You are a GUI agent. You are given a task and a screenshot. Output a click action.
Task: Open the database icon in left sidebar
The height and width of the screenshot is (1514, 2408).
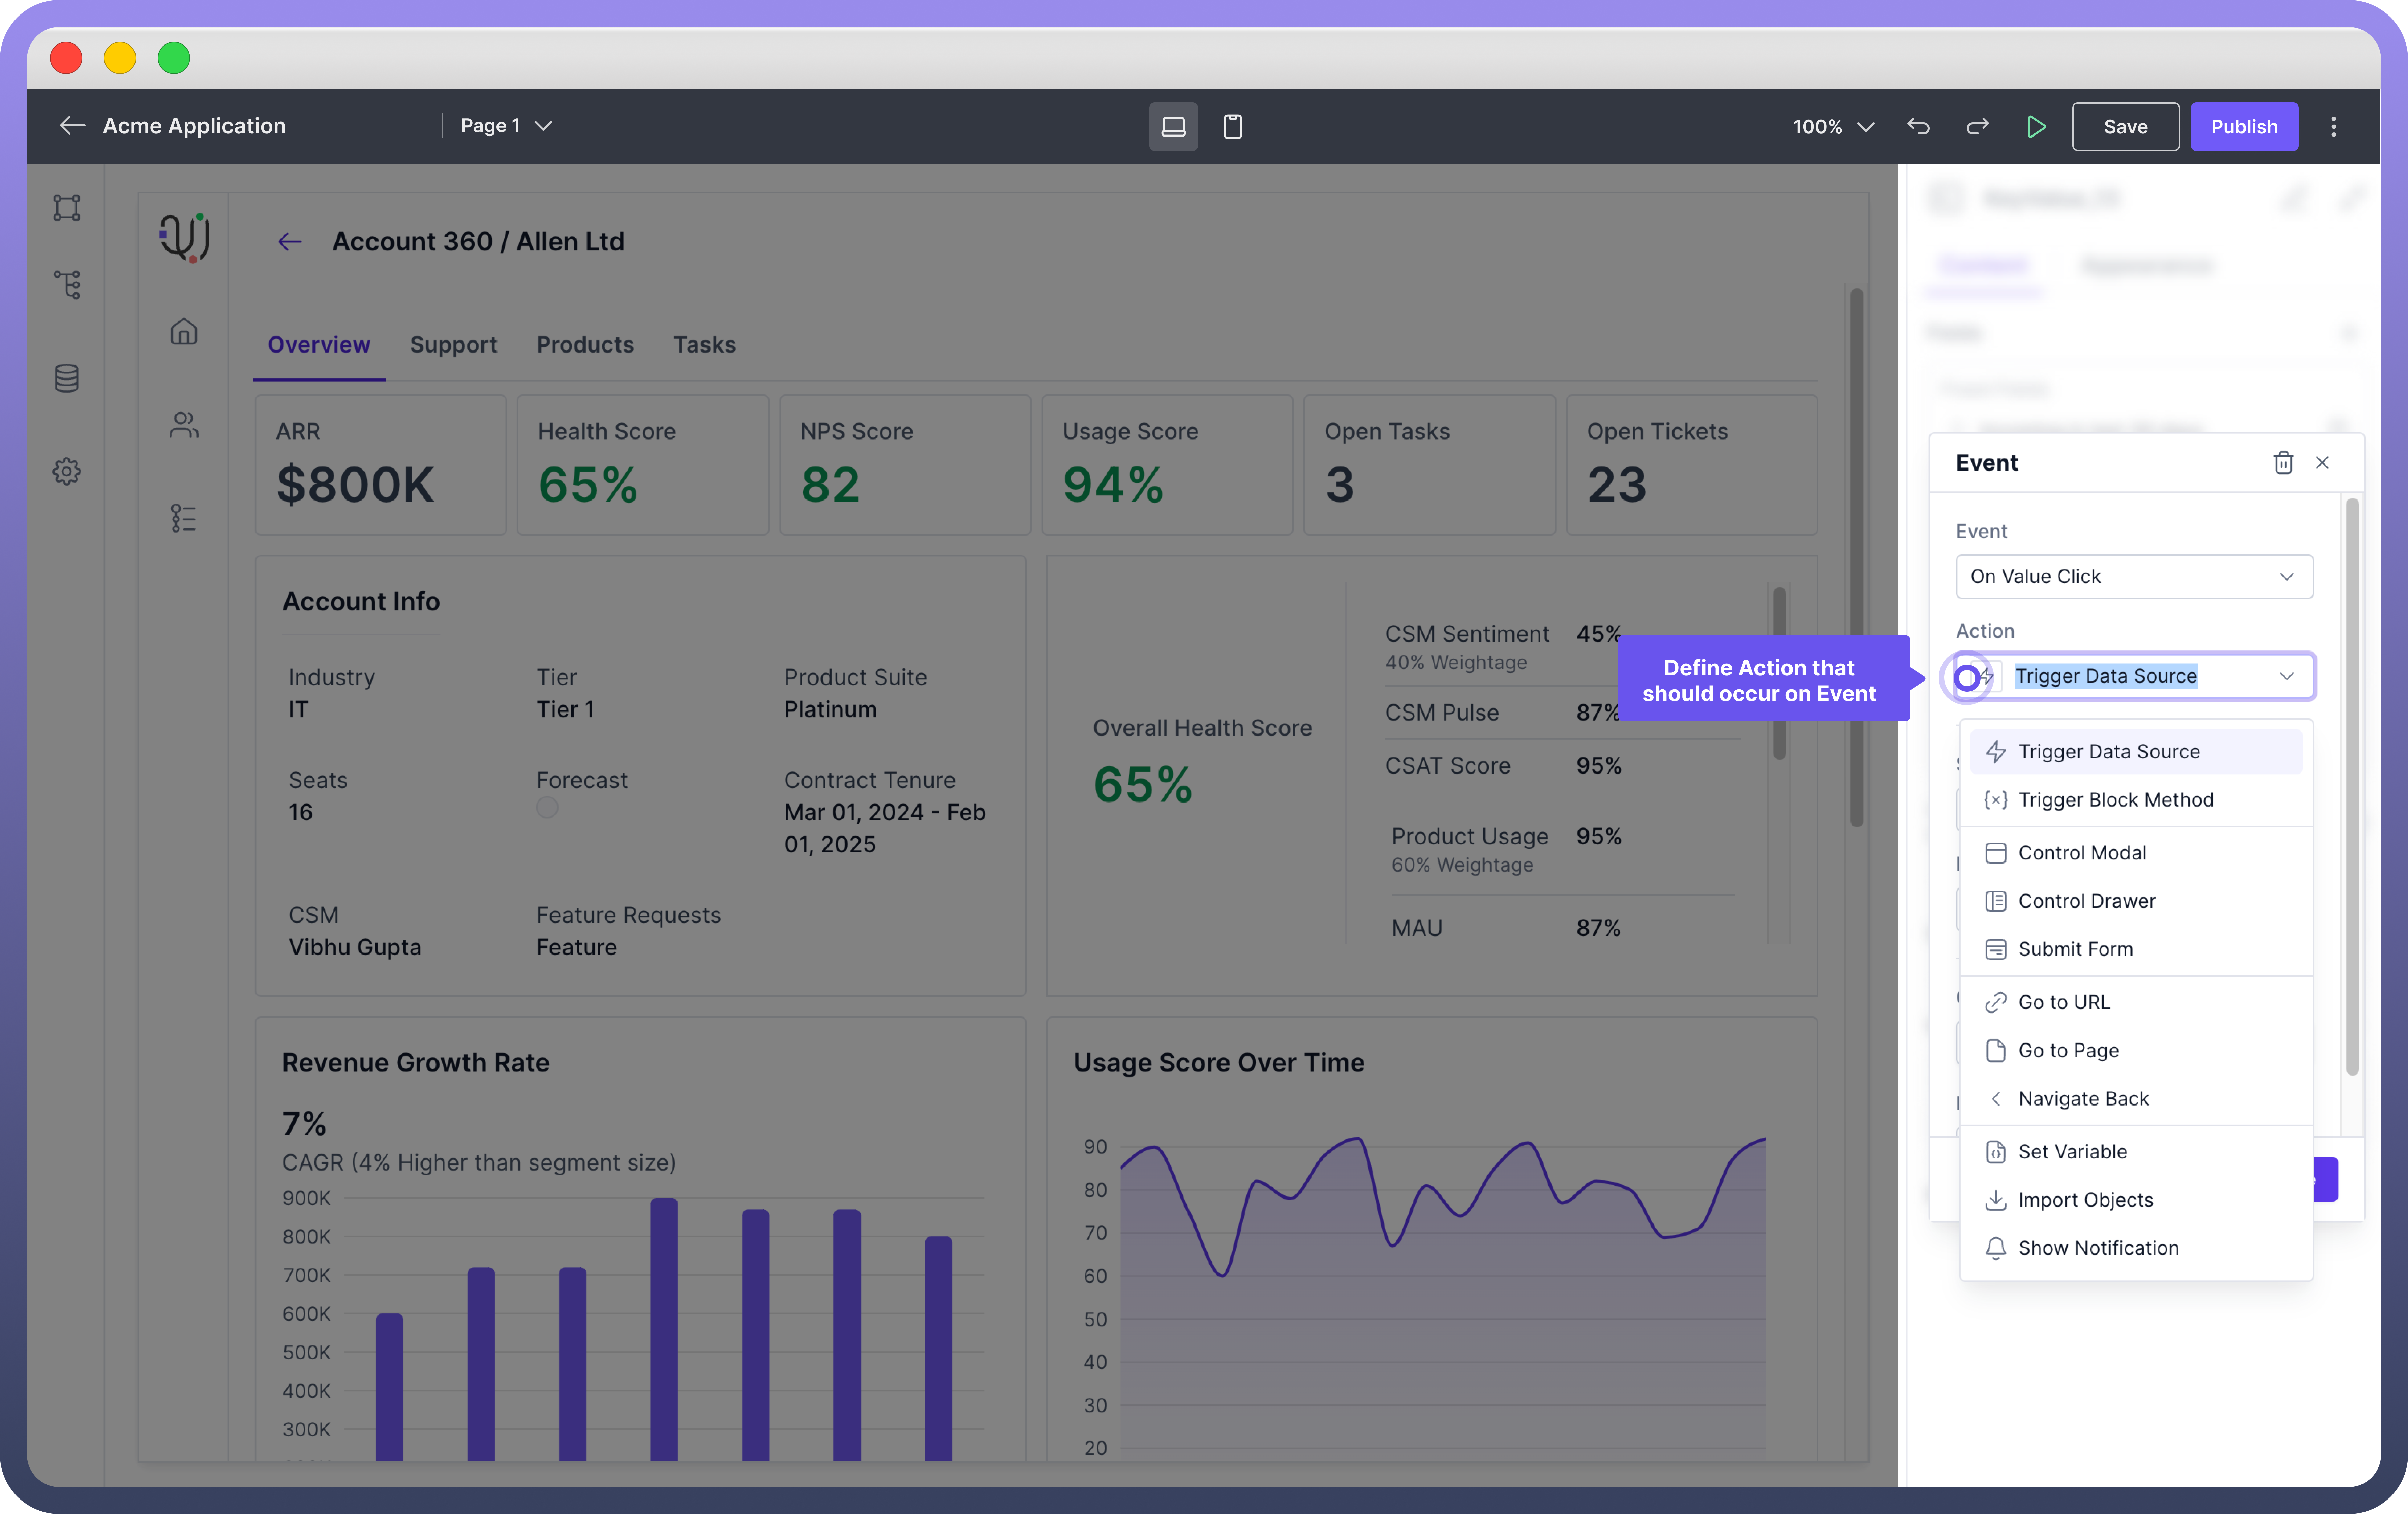(67, 378)
